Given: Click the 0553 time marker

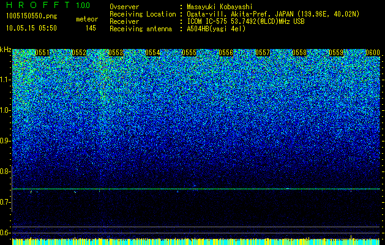Looking at the screenshot, I should coord(116,53).
